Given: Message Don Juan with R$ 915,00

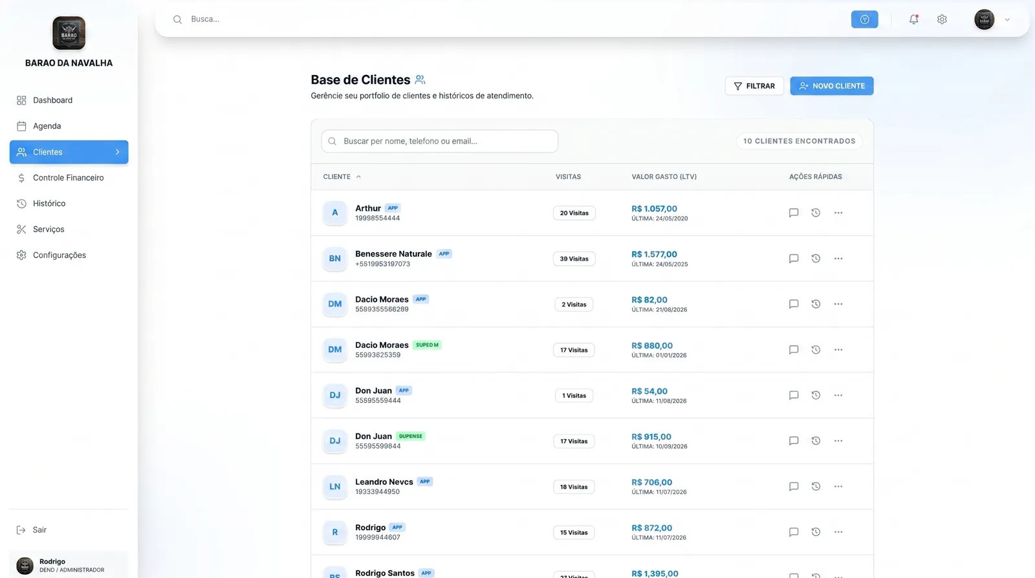Looking at the screenshot, I should point(794,441).
